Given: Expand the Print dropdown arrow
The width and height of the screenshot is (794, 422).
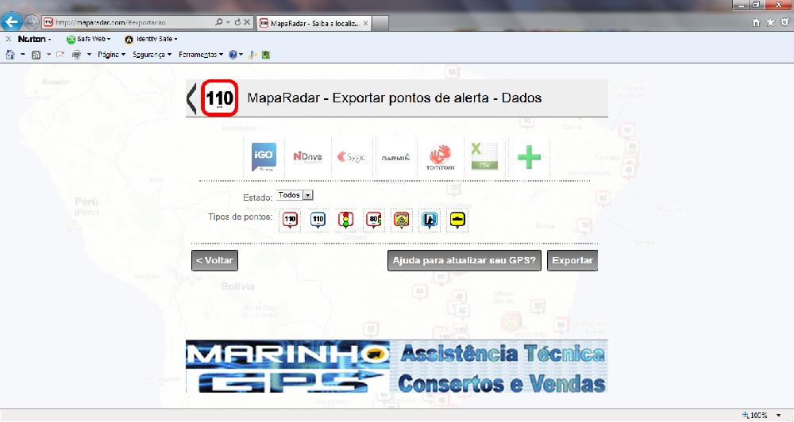Looking at the screenshot, I should point(89,55).
